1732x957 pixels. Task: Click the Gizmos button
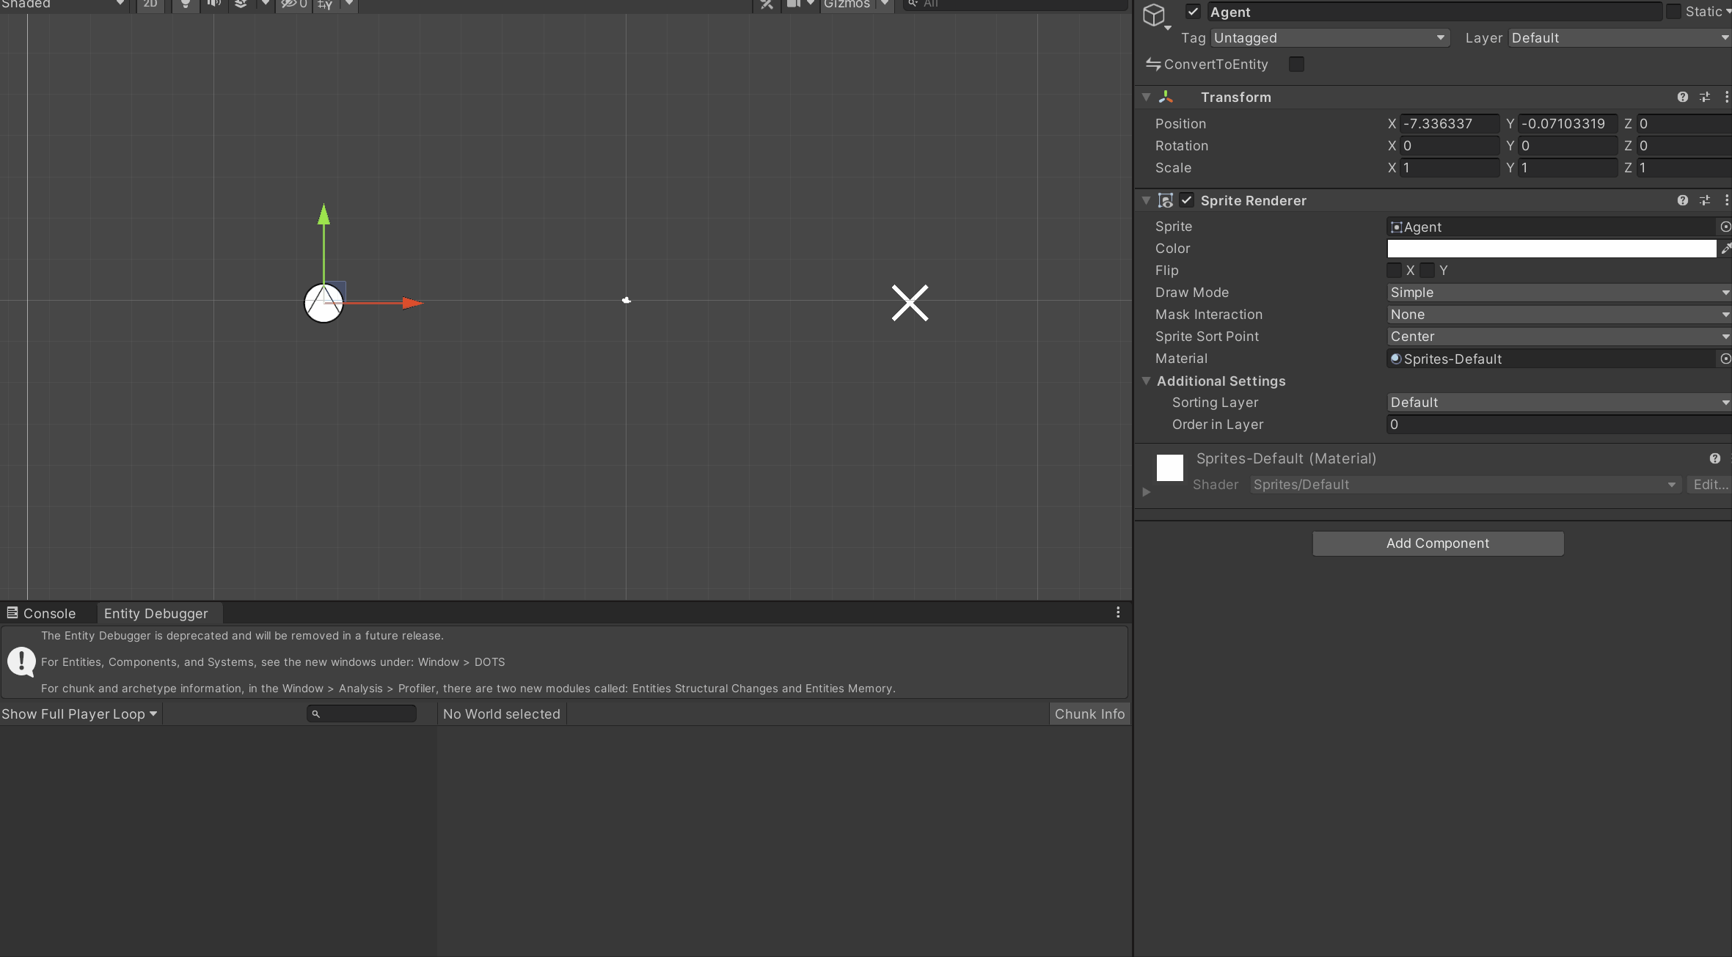(847, 4)
